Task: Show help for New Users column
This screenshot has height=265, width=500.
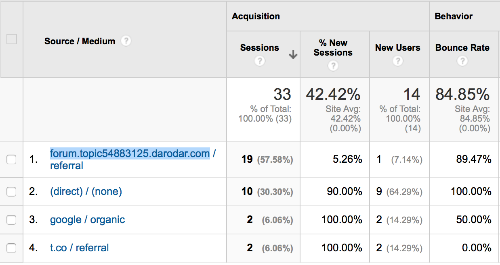Action: click(398, 61)
